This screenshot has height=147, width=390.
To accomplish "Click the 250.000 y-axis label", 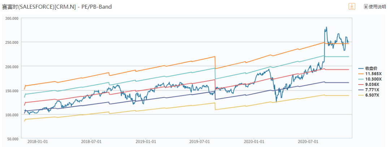I will coord(11,42).
